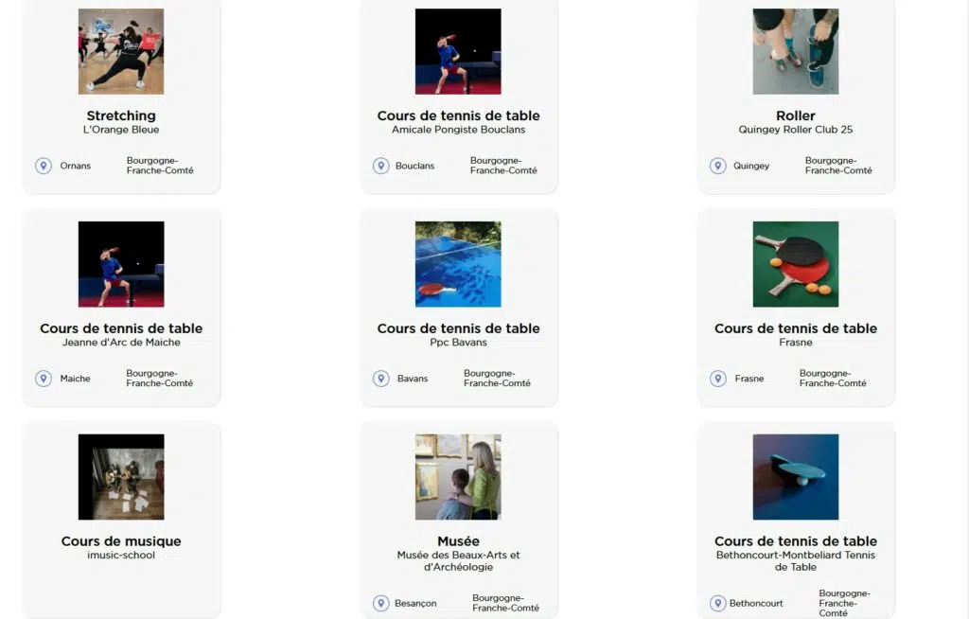Open the Roller skating photo thumbnail
The image size is (969, 619).
pyautogui.click(x=795, y=51)
